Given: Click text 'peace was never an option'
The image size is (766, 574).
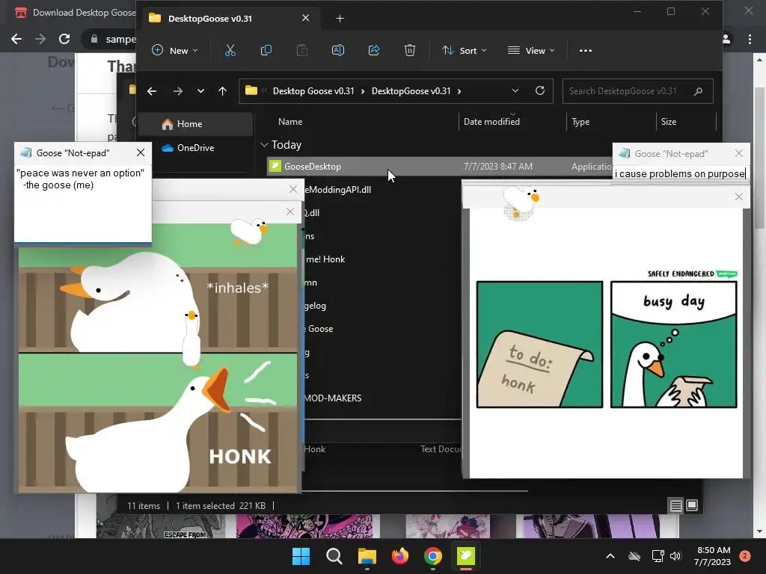Looking at the screenshot, I should pos(81,173).
